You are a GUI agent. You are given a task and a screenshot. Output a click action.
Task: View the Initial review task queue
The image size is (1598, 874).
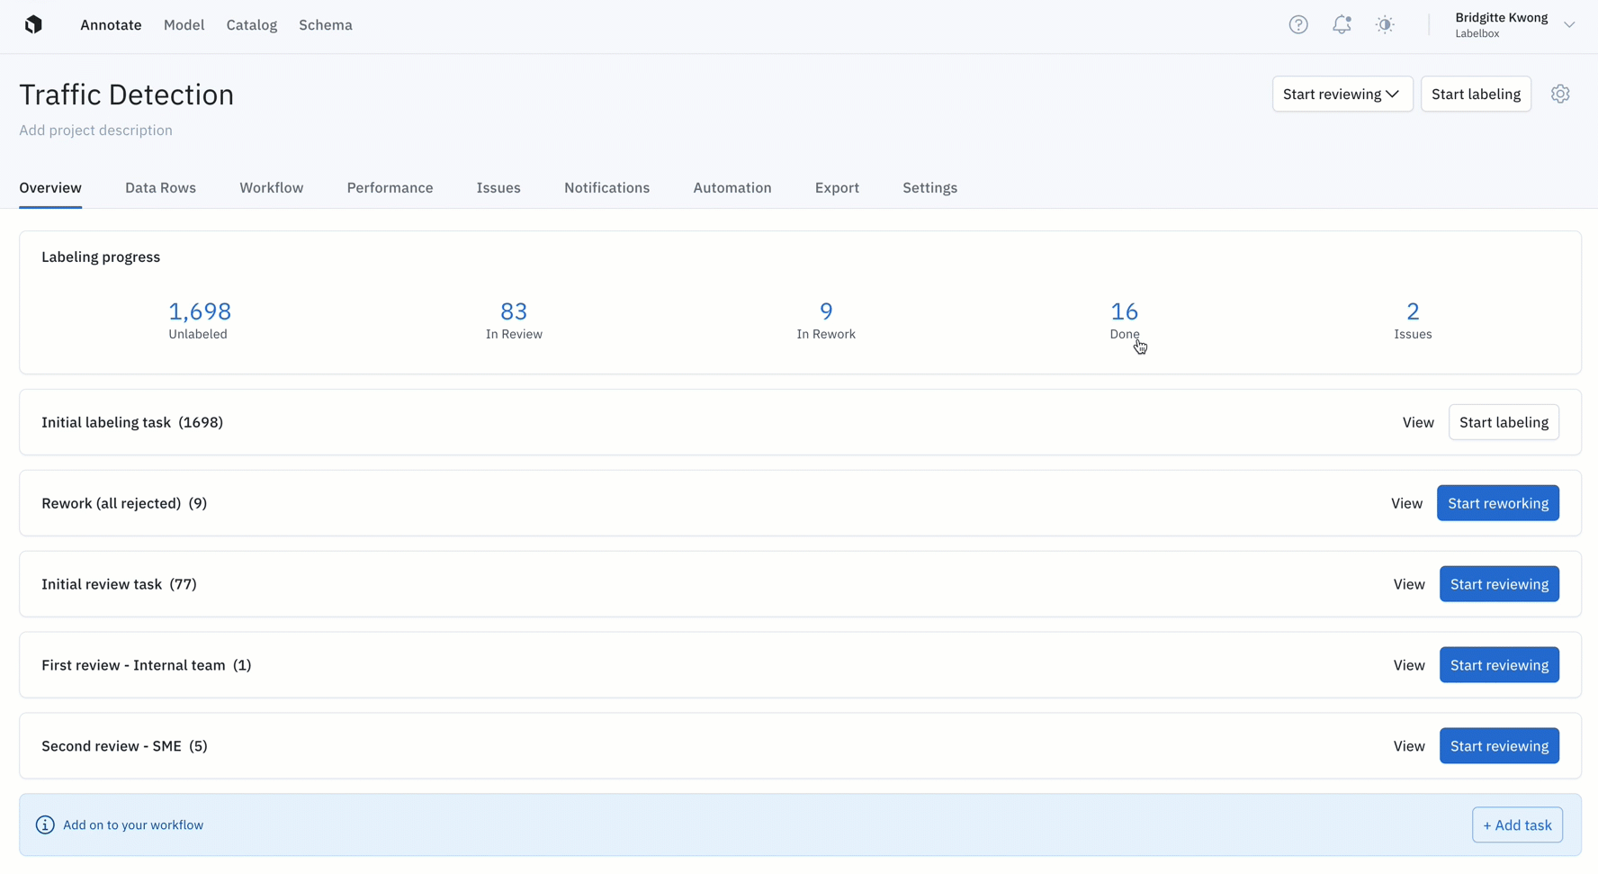[1409, 584]
